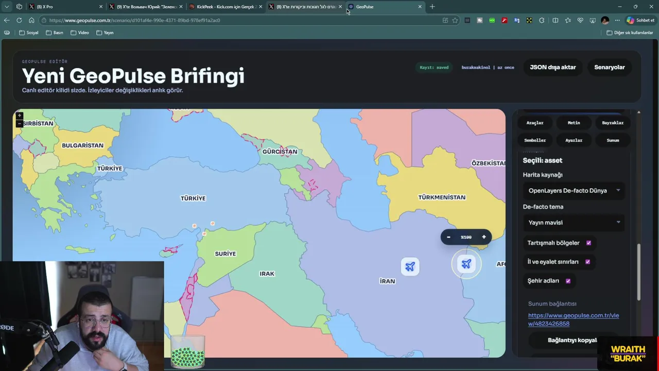The height and width of the screenshot is (371, 659).
Task: Open browser profile avatar
Action: pos(605,20)
